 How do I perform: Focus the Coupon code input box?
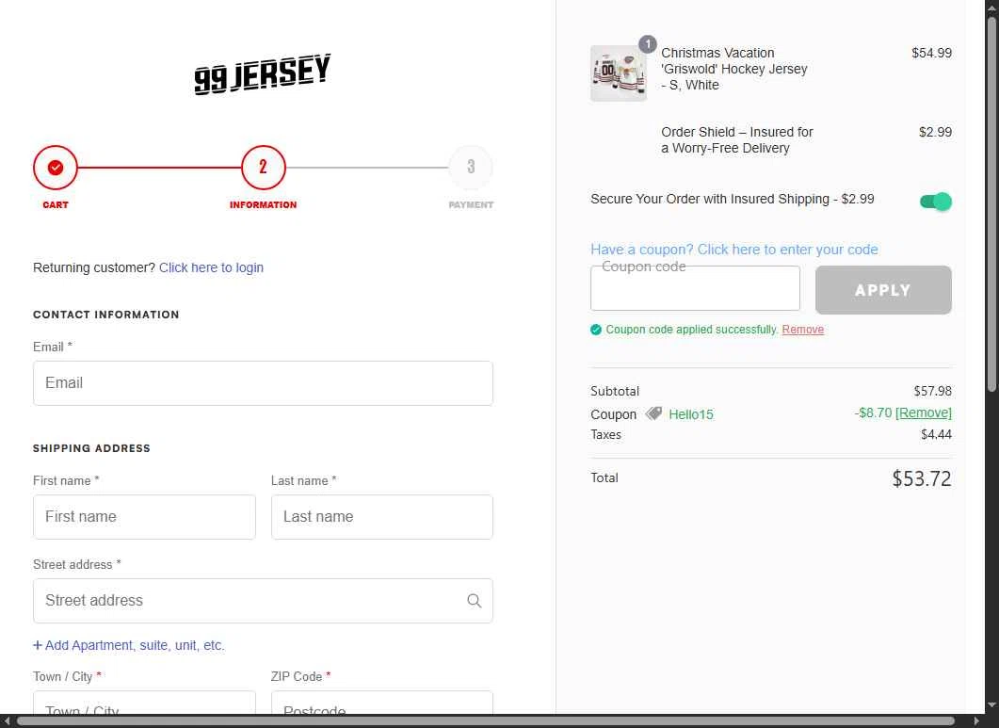[695, 288]
